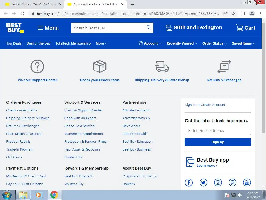This screenshot has height=200, width=266.
Task: Open Windows Explorer from the taskbar
Action: tap(23, 195)
